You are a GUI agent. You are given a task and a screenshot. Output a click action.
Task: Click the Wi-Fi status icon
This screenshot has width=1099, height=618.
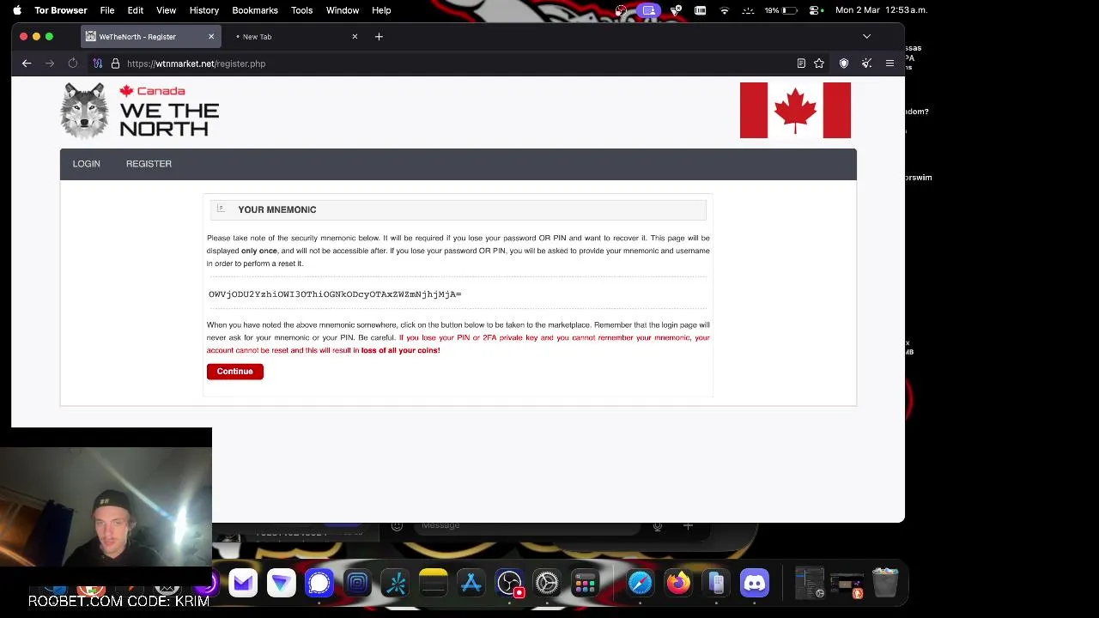click(725, 10)
